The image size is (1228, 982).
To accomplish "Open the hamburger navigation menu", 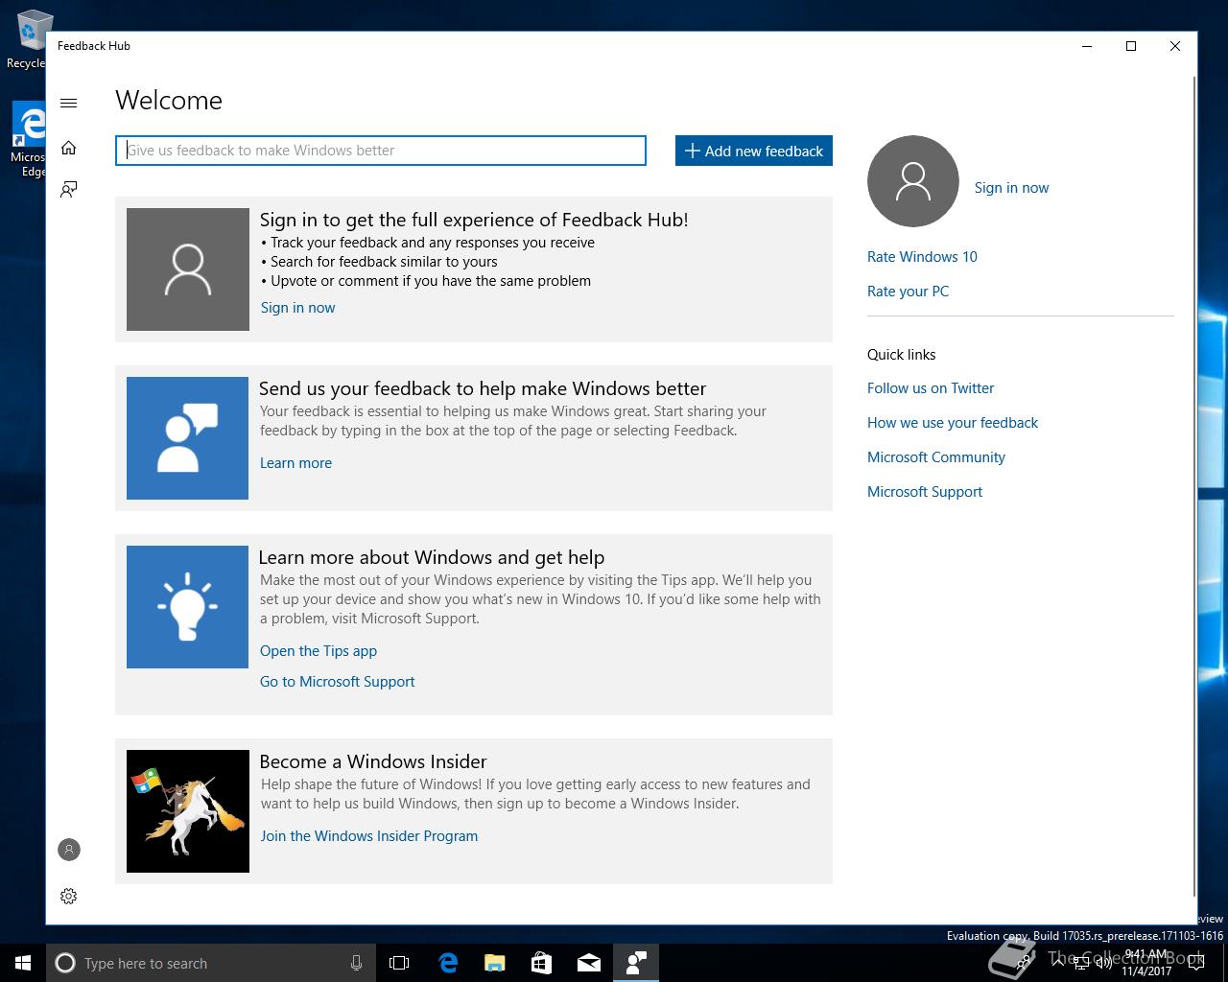I will pyautogui.click(x=68, y=103).
